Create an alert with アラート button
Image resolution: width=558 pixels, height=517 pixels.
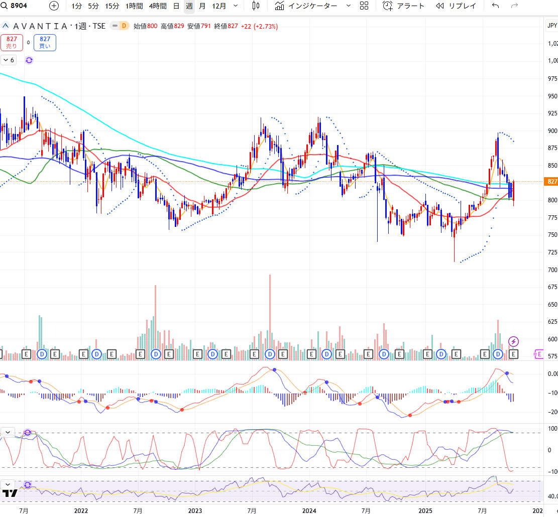[x=403, y=6]
